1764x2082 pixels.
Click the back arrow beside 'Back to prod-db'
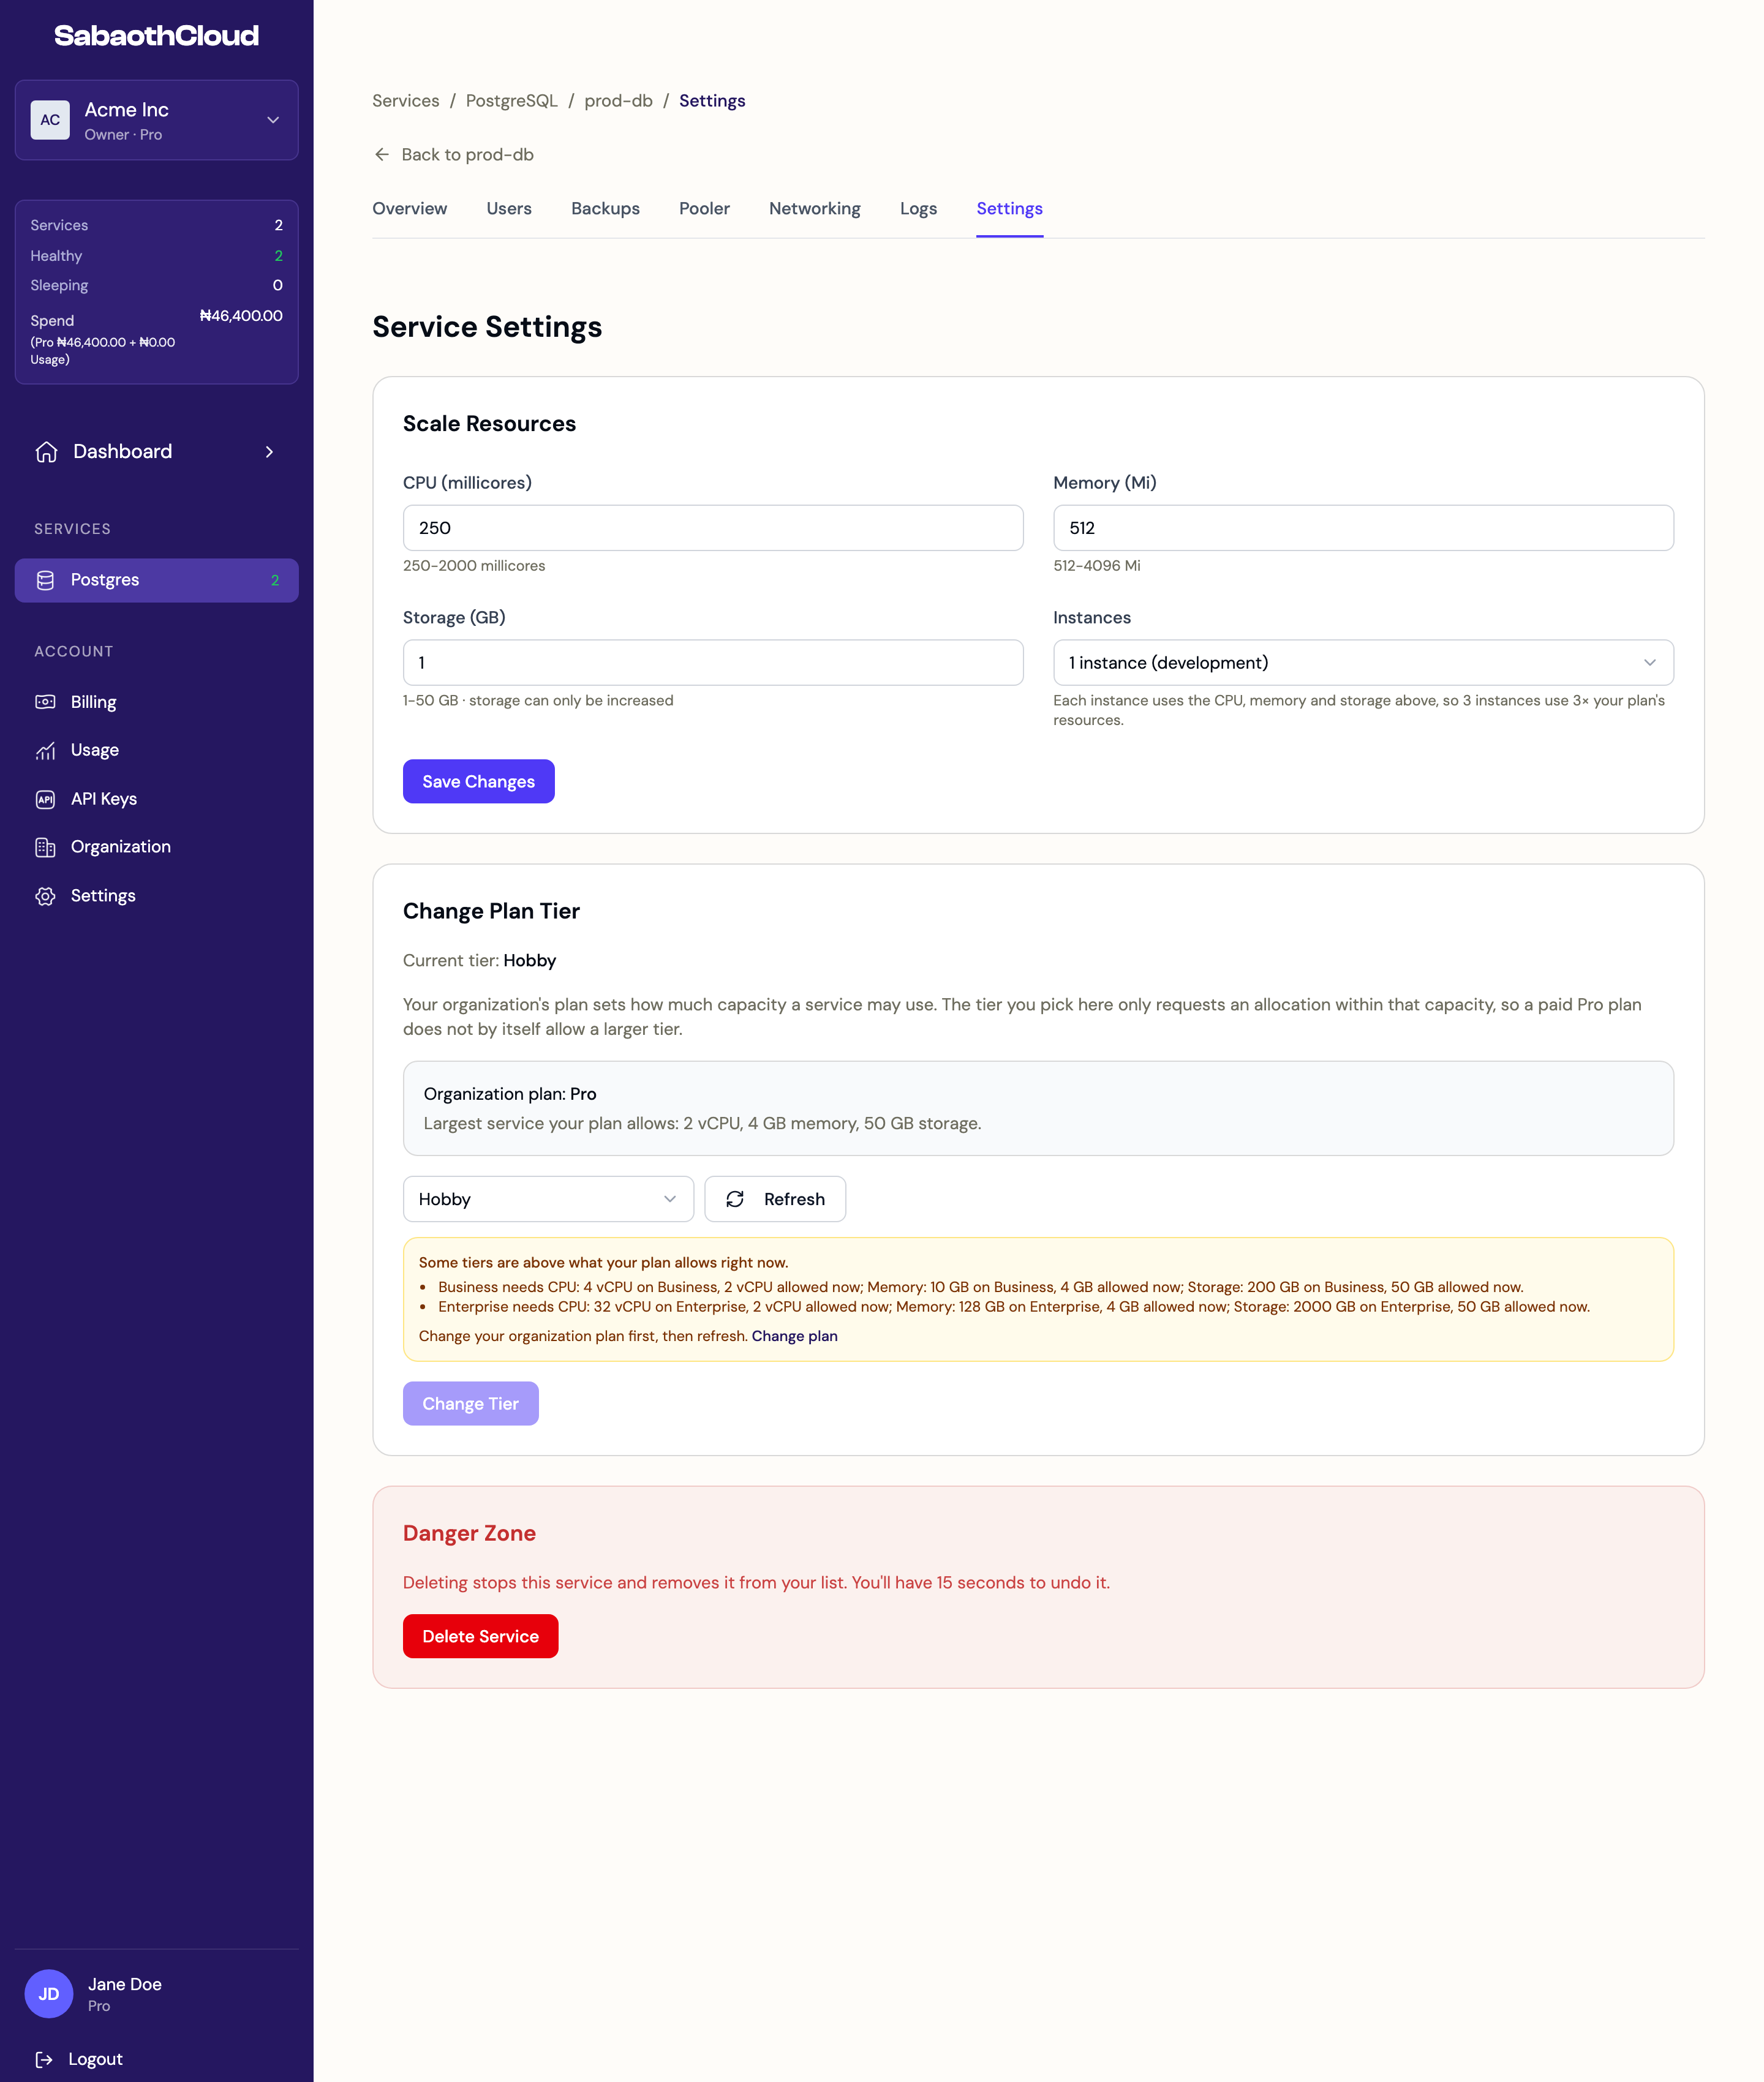(382, 154)
